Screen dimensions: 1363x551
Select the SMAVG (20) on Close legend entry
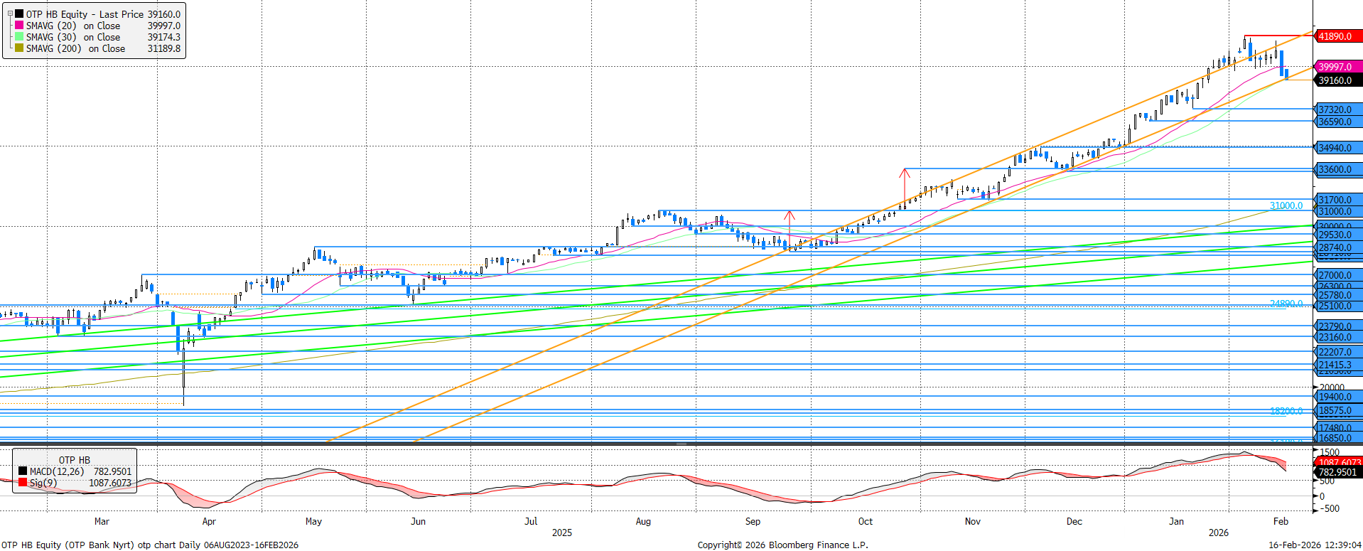[72, 26]
